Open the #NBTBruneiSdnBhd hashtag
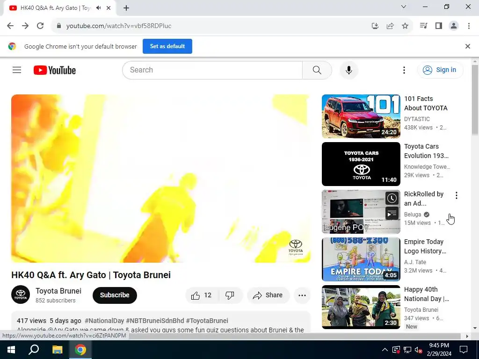The image size is (479, 359). coord(155,321)
